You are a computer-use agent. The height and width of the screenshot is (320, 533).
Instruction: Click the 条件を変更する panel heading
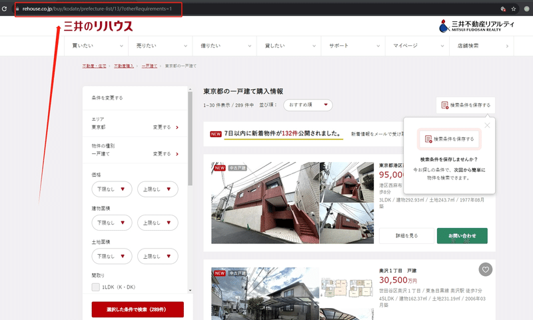coord(107,98)
